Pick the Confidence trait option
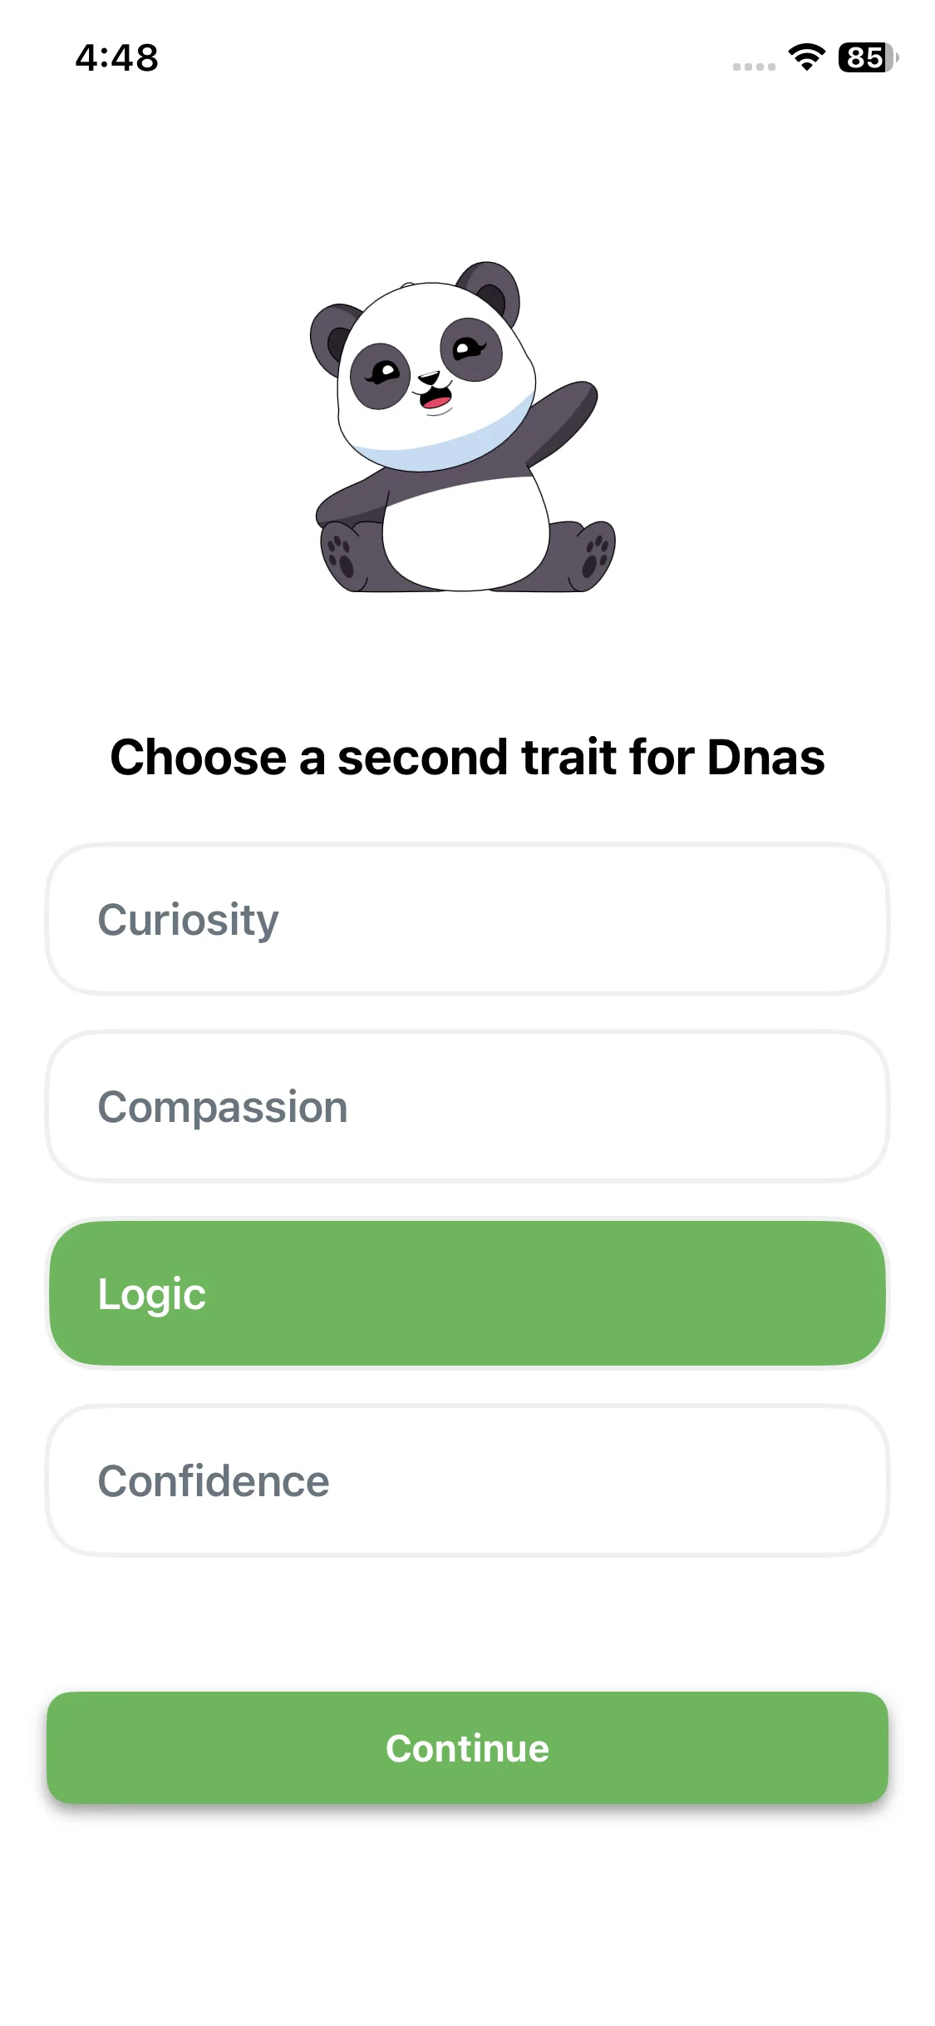The height and width of the screenshot is (2026, 935). [x=467, y=1480]
